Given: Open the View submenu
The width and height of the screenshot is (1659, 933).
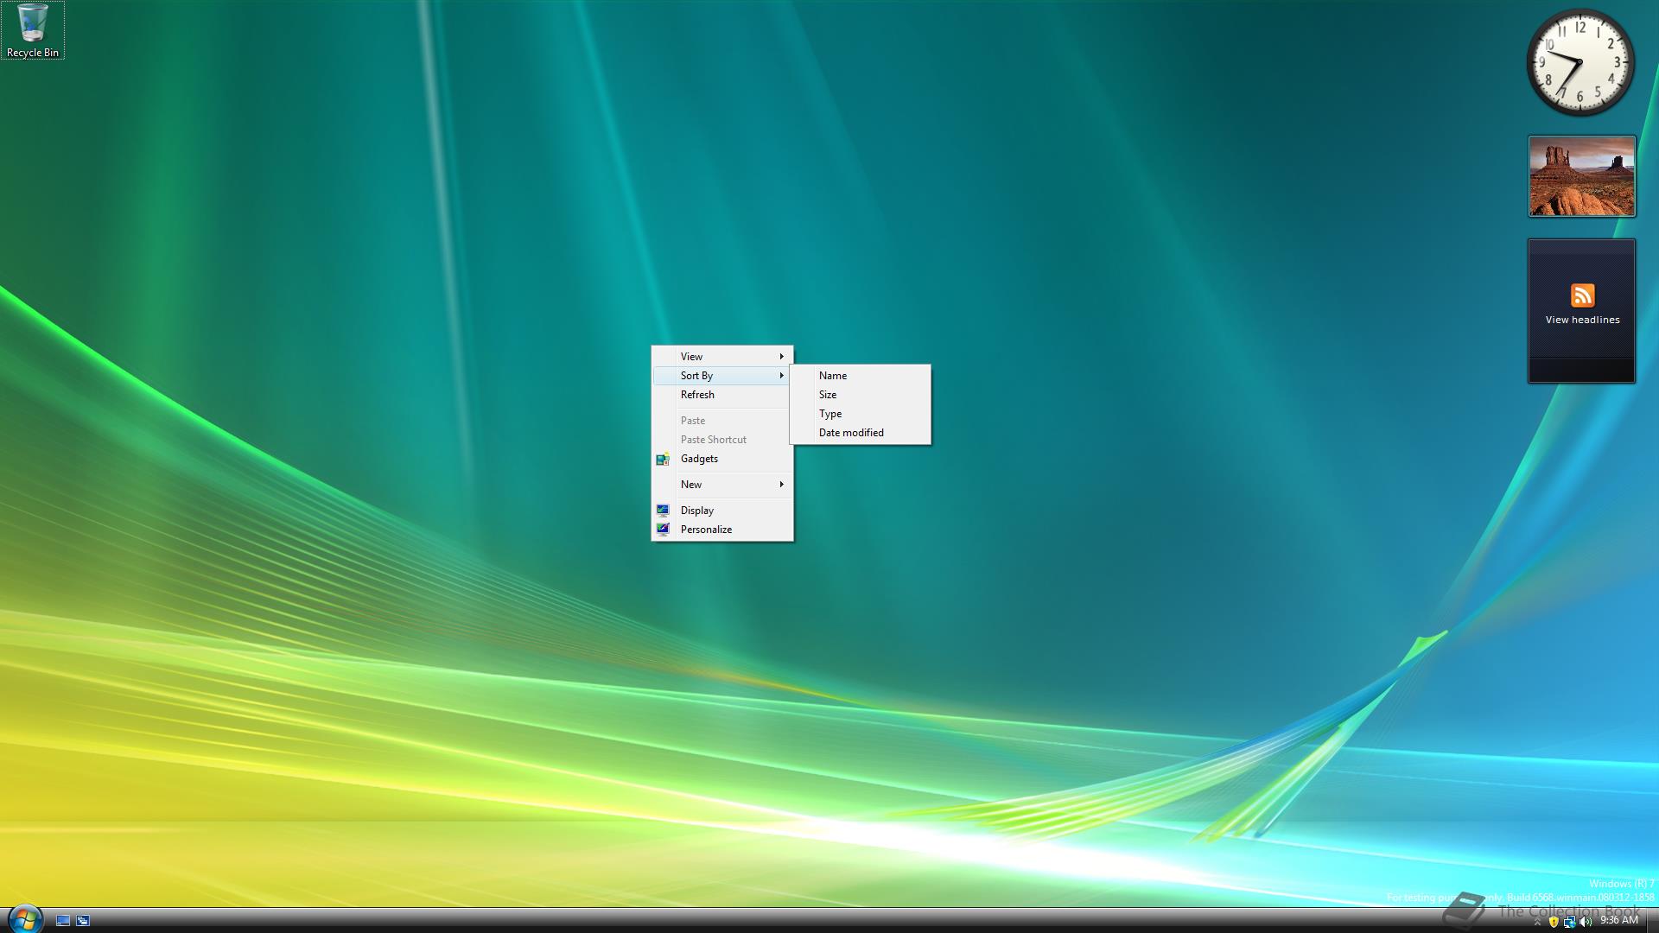Looking at the screenshot, I should coord(722,357).
